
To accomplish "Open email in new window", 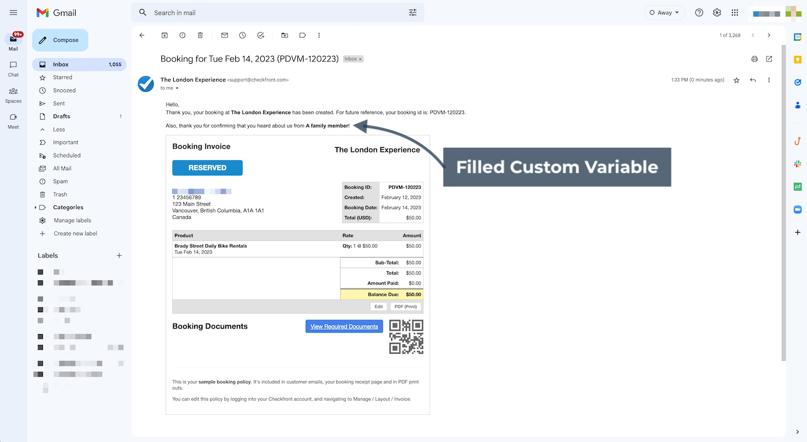I will (769, 59).
